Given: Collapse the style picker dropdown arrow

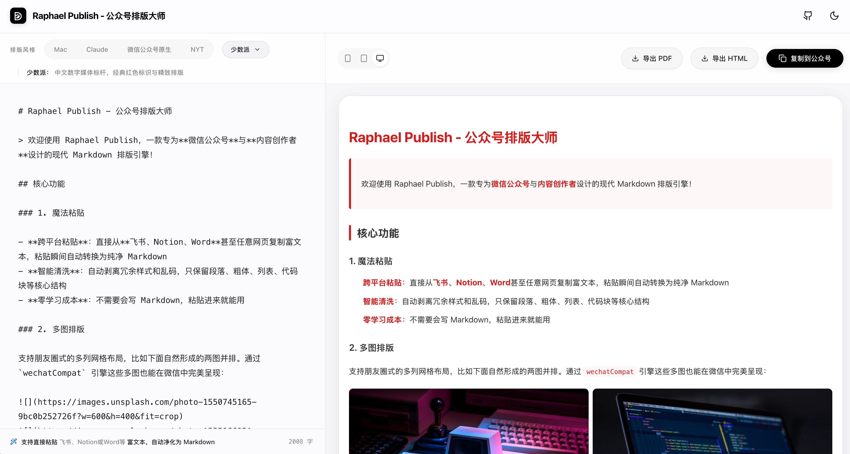Looking at the screenshot, I should point(258,49).
